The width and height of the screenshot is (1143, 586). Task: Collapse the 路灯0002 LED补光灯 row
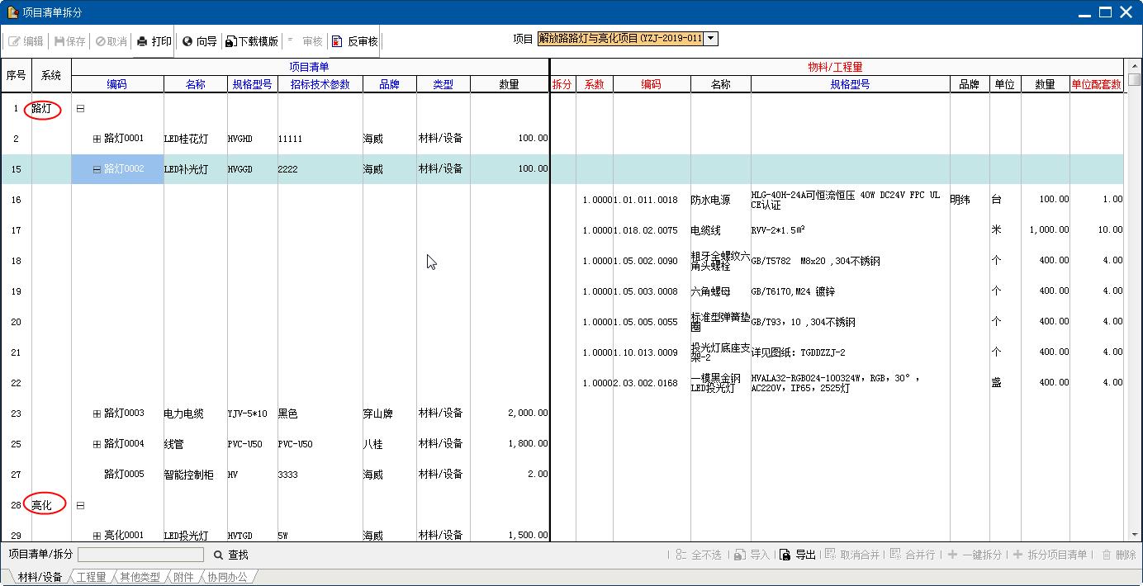97,169
